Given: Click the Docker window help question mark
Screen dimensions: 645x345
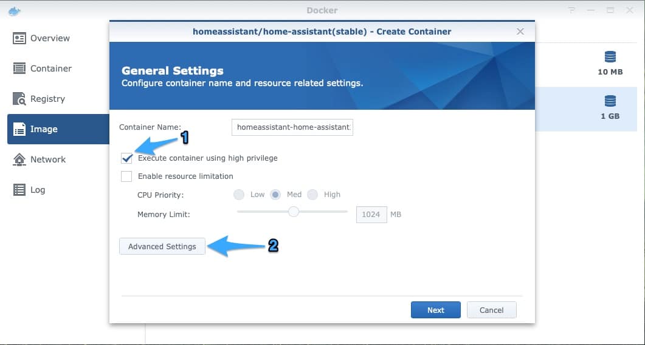Looking at the screenshot, I should point(571,10).
